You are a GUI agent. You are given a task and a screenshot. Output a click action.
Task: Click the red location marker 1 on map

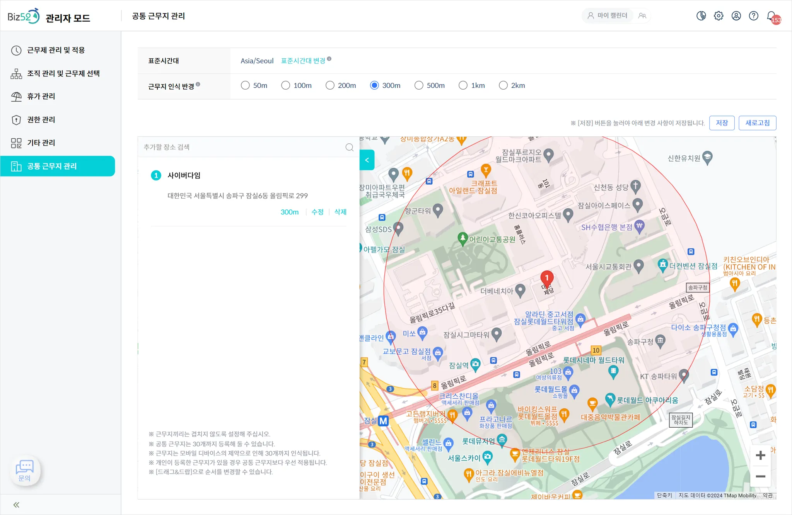(x=546, y=278)
